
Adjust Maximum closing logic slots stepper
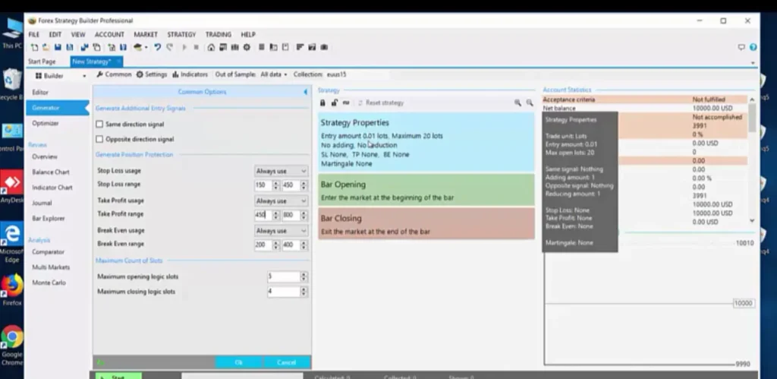(x=304, y=292)
